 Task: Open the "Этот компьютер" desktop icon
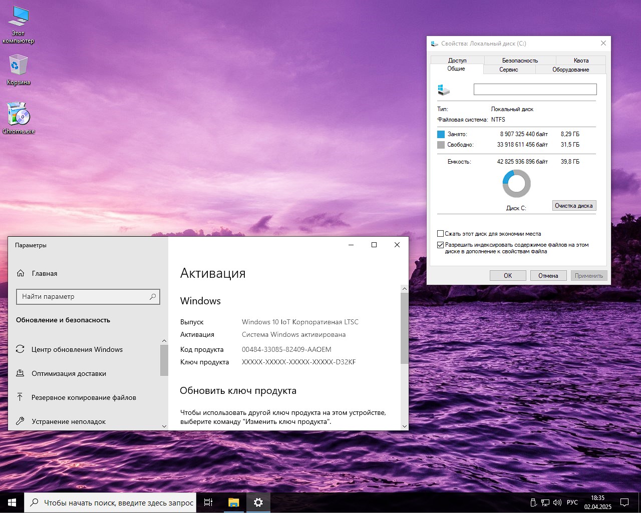(19, 25)
